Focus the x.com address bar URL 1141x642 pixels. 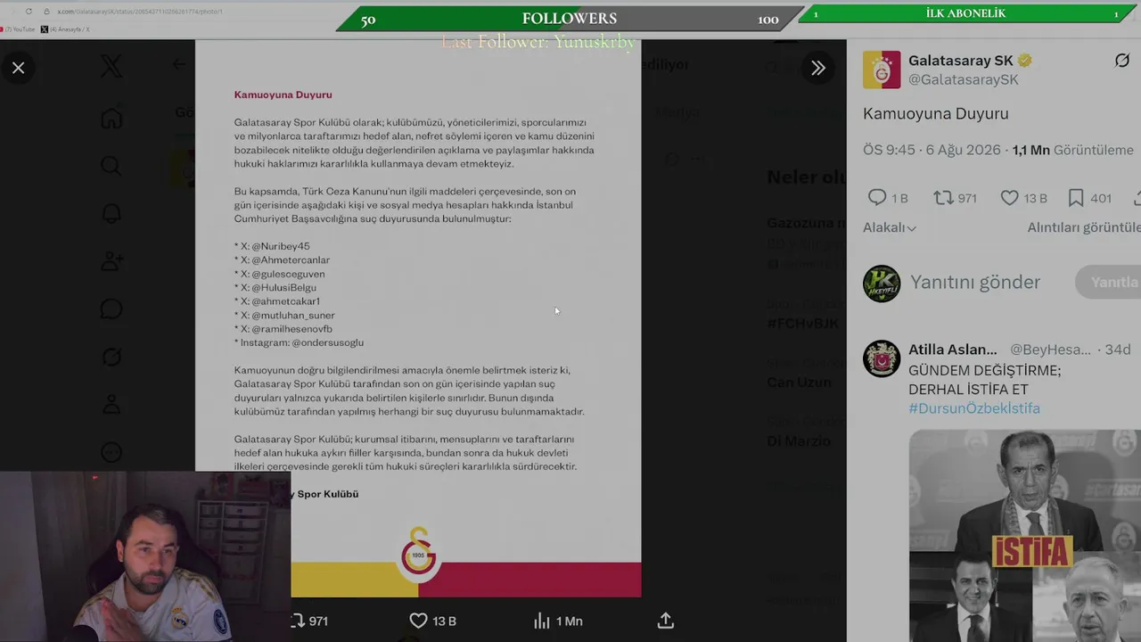pos(140,12)
